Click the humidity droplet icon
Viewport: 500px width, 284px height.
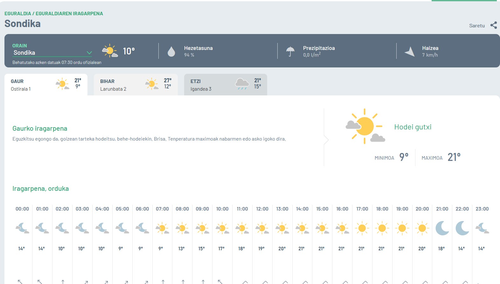pyautogui.click(x=171, y=51)
